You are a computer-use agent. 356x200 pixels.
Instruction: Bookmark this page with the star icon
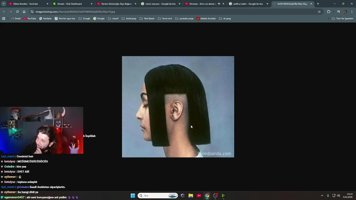click(x=319, y=12)
